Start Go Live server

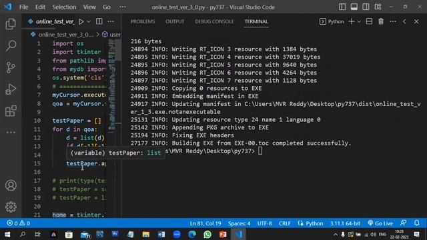coord(380,223)
